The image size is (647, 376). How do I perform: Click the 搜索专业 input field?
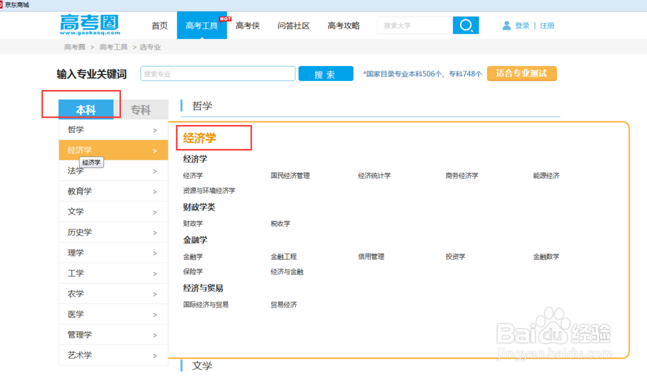pos(218,73)
